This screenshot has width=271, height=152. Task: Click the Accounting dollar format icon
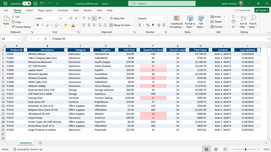140,25
